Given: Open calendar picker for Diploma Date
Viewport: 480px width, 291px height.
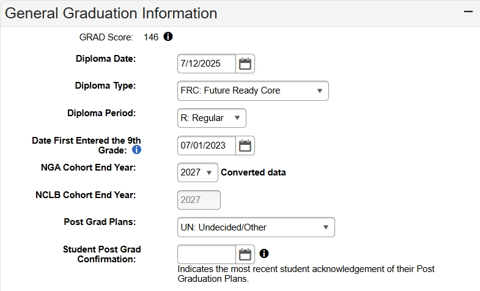Looking at the screenshot, I should (x=245, y=64).
